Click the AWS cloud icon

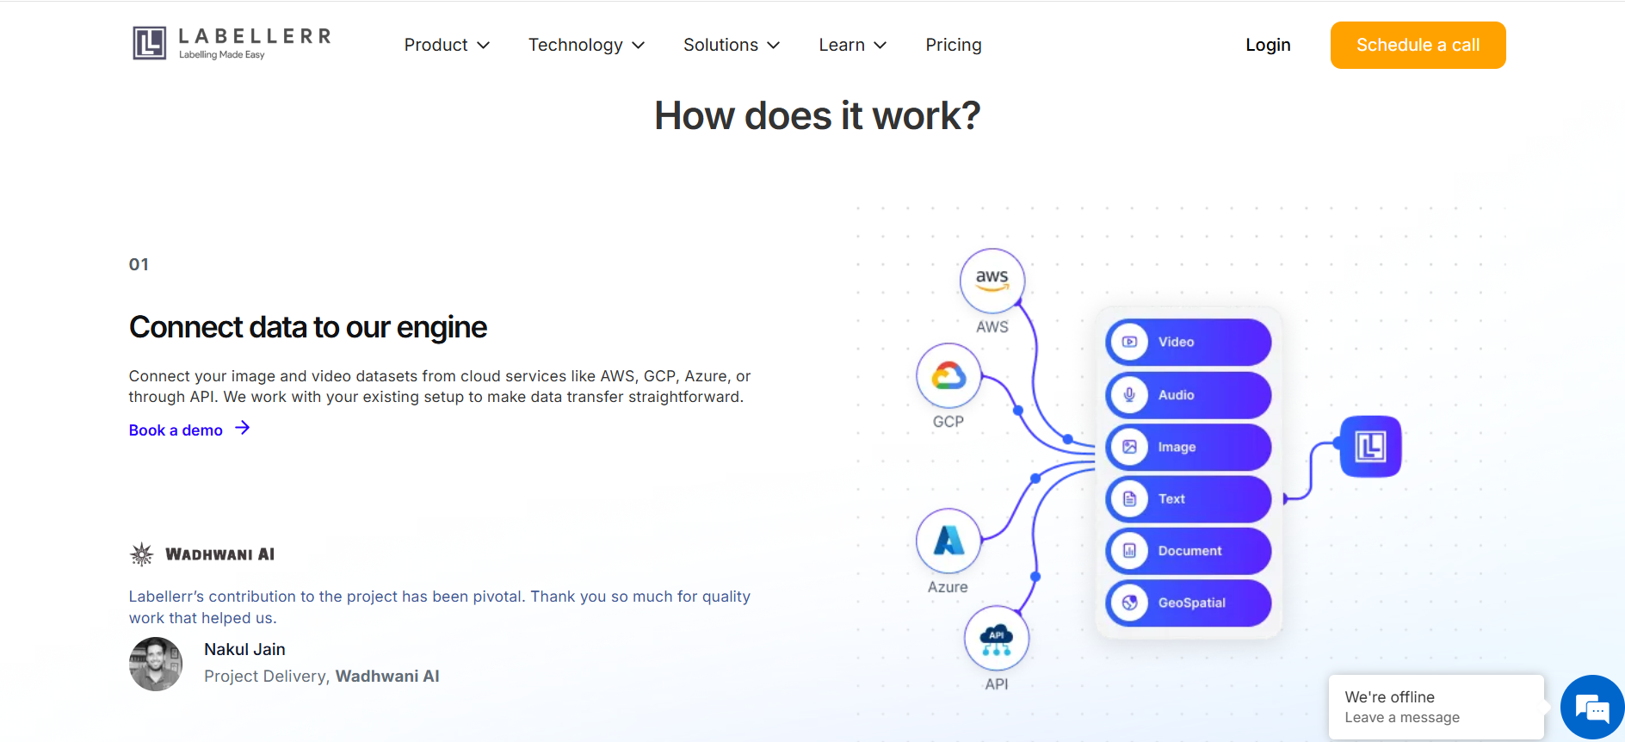992,281
